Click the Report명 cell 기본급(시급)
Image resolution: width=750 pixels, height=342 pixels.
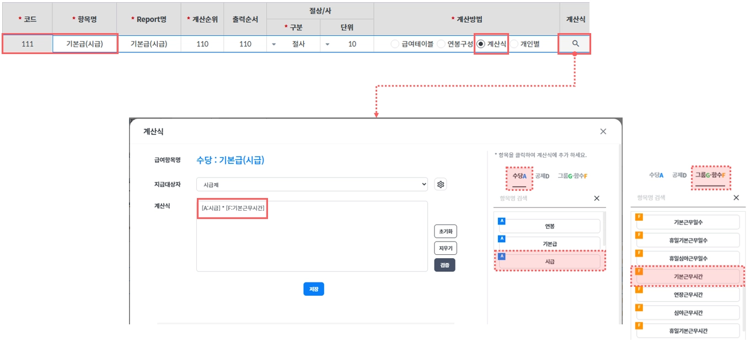(x=149, y=44)
